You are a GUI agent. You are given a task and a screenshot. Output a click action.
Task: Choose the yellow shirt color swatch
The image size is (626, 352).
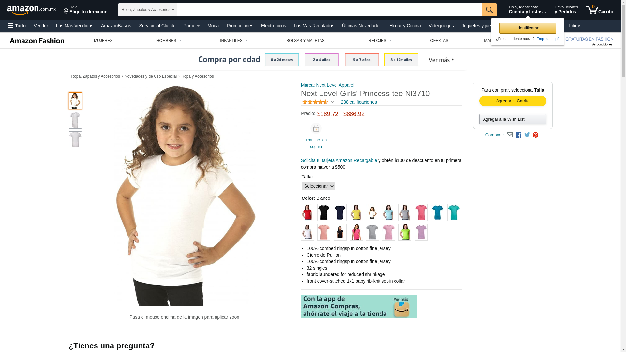point(356,213)
